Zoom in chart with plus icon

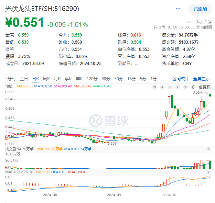[162, 87]
